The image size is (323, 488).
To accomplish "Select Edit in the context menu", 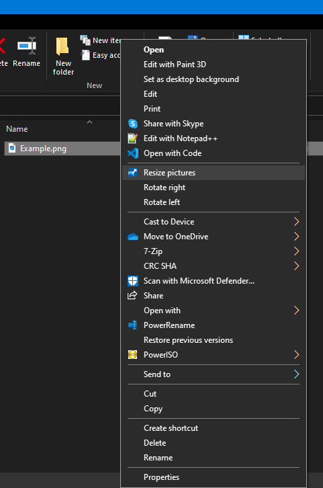I will tap(214, 94).
